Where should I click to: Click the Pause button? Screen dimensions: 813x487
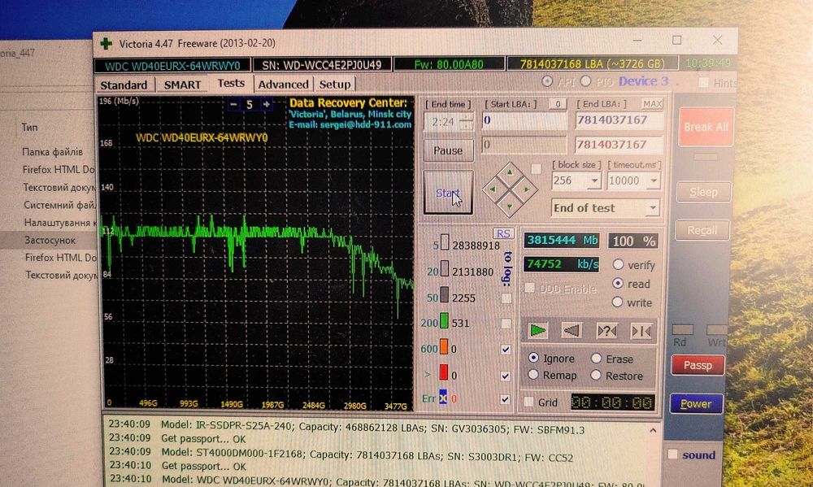(448, 150)
